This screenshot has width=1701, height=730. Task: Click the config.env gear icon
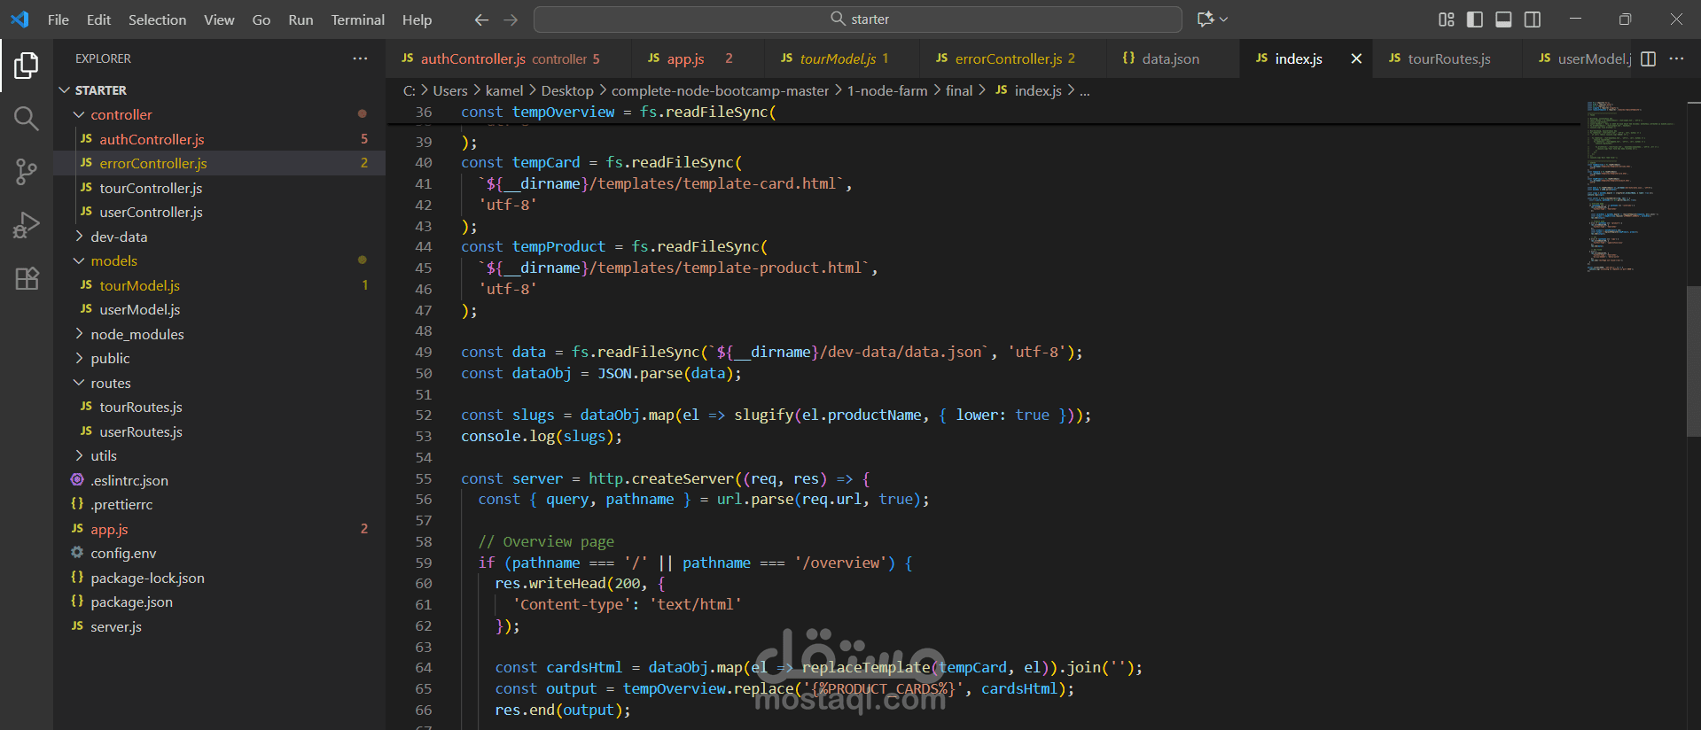77,552
